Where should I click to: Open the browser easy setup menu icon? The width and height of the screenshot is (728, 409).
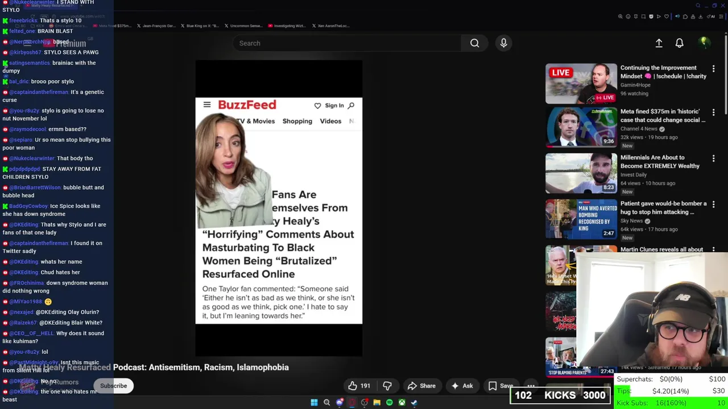pyautogui.click(x=721, y=16)
